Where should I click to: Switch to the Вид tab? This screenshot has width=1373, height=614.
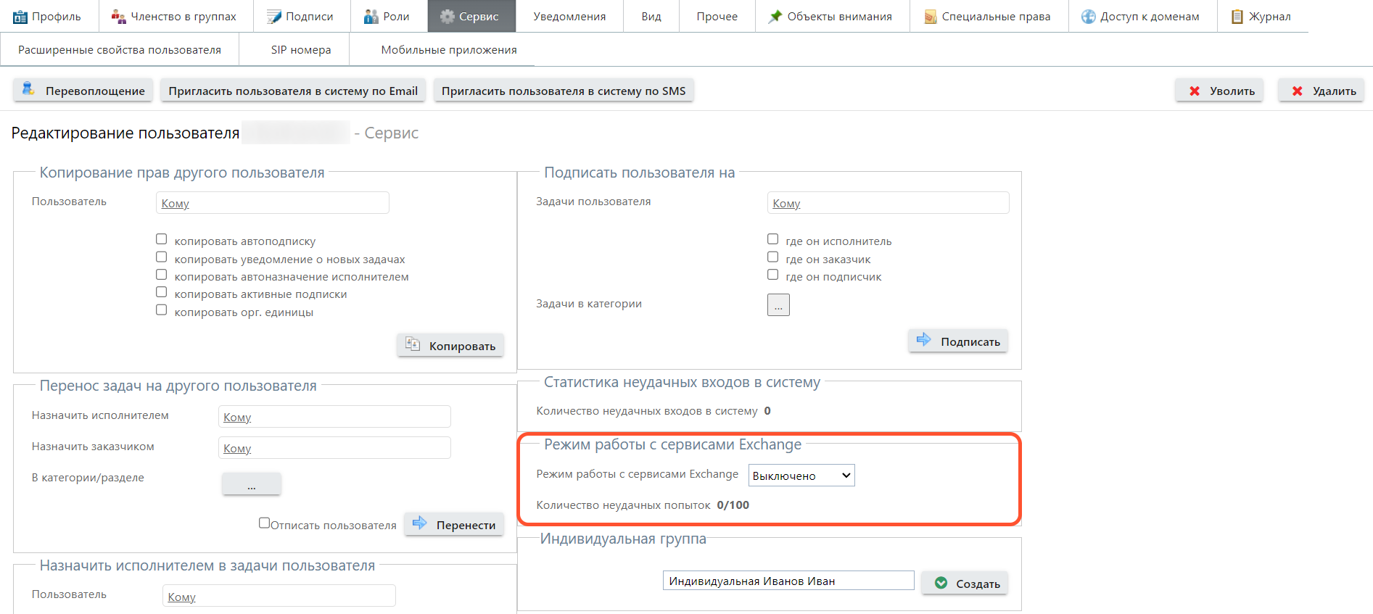(x=651, y=17)
